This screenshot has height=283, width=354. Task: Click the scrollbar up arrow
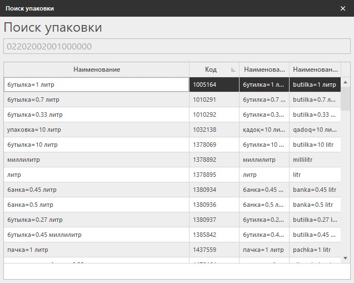345,82
